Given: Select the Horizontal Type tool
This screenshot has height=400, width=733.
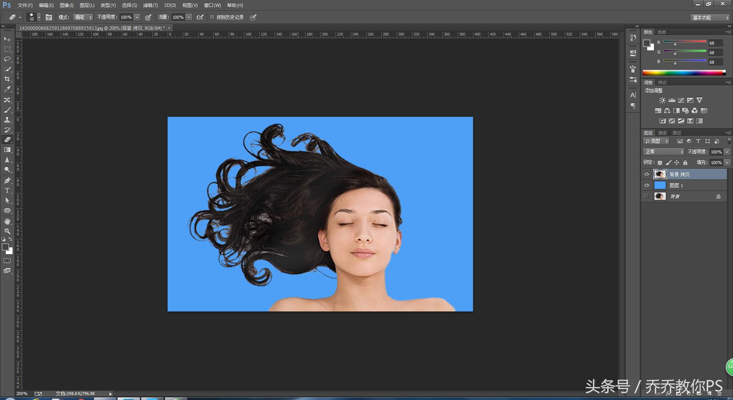Looking at the screenshot, I should [7, 190].
